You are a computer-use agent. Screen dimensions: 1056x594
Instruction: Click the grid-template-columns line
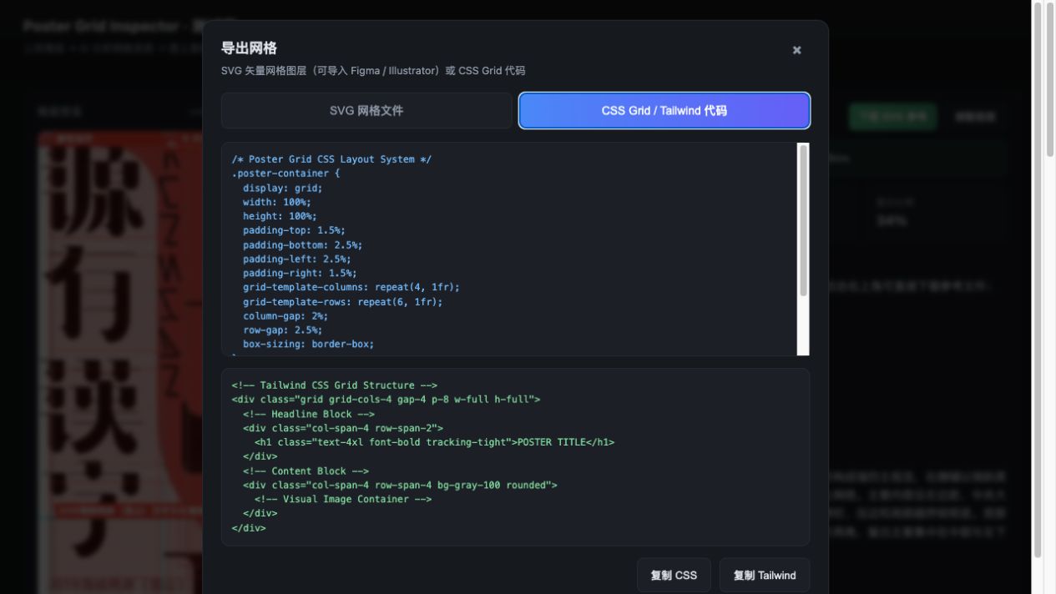351,287
